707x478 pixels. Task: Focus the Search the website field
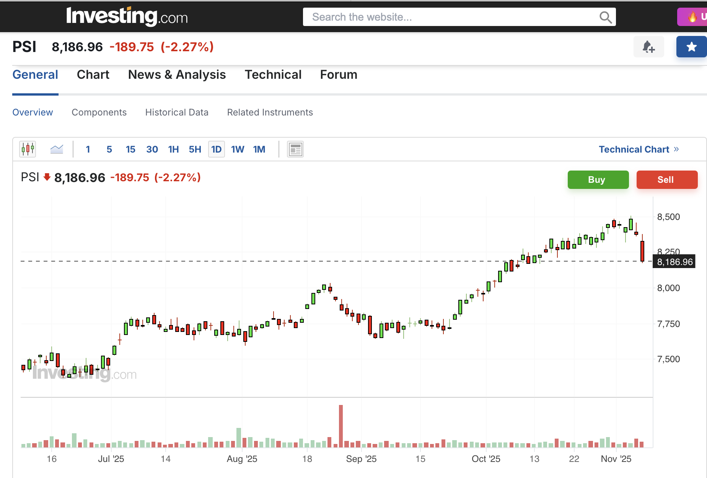451,17
